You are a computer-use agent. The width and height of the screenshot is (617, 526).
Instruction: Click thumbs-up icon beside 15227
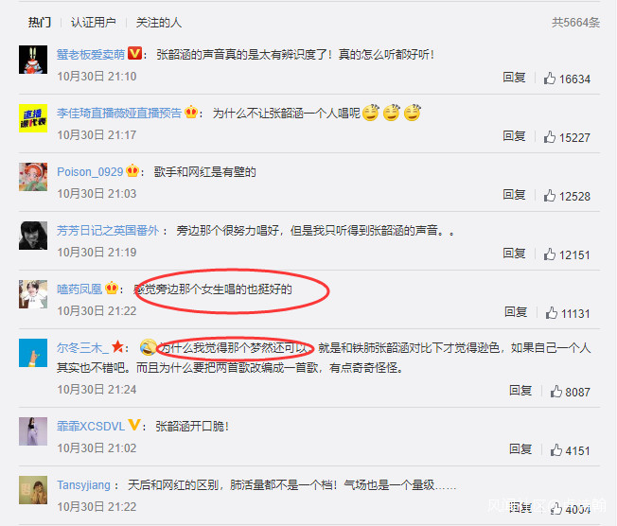tap(549, 137)
